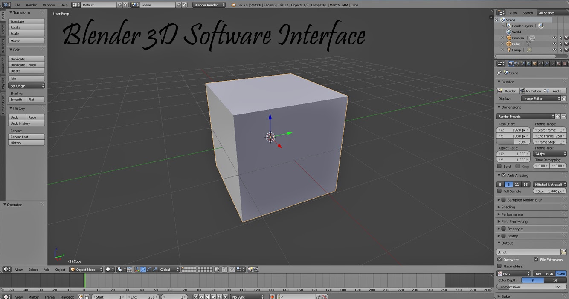Screen dimensions: 569x299
Task: Open the Add menu in 3D view header
Action: [46, 270]
